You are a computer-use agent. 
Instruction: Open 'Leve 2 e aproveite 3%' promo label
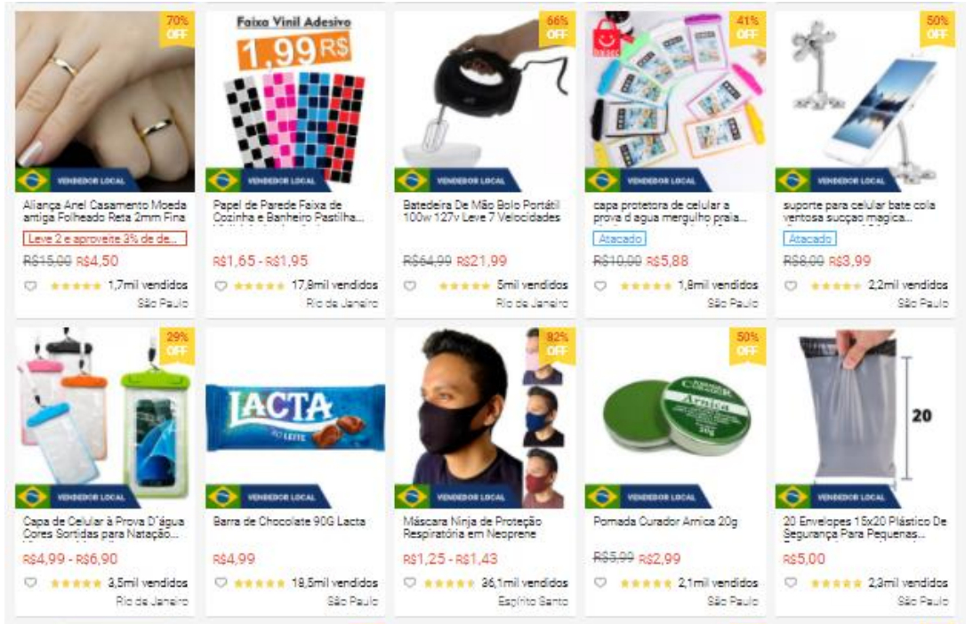(x=105, y=239)
